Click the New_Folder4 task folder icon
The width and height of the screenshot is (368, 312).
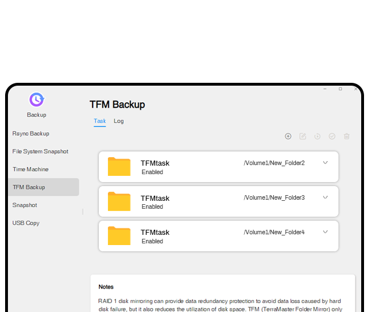pyautogui.click(x=119, y=236)
